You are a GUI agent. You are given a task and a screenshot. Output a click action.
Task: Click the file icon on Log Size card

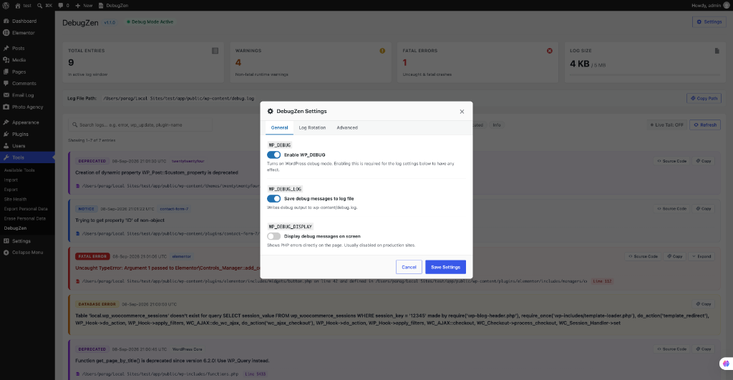coord(717,51)
